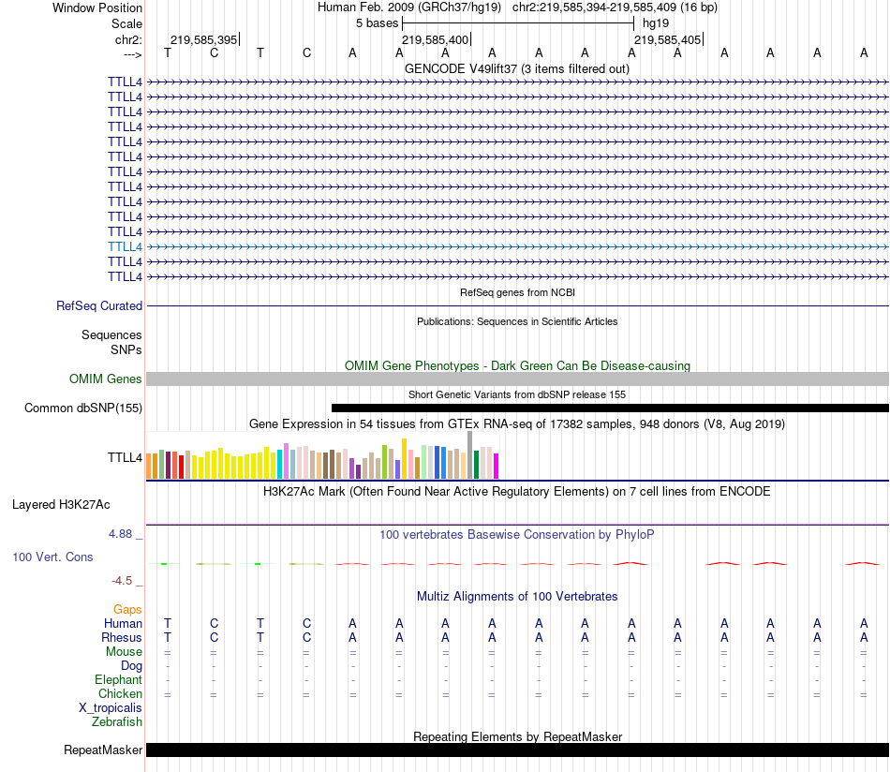Open 'Short Genetic Variants from dbSNP release 155'
890x772 pixels.
click(517, 394)
